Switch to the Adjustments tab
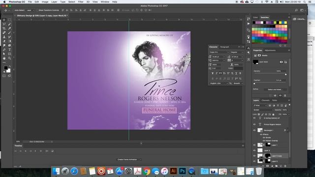This screenshot has width=315, height=177. 270,50
